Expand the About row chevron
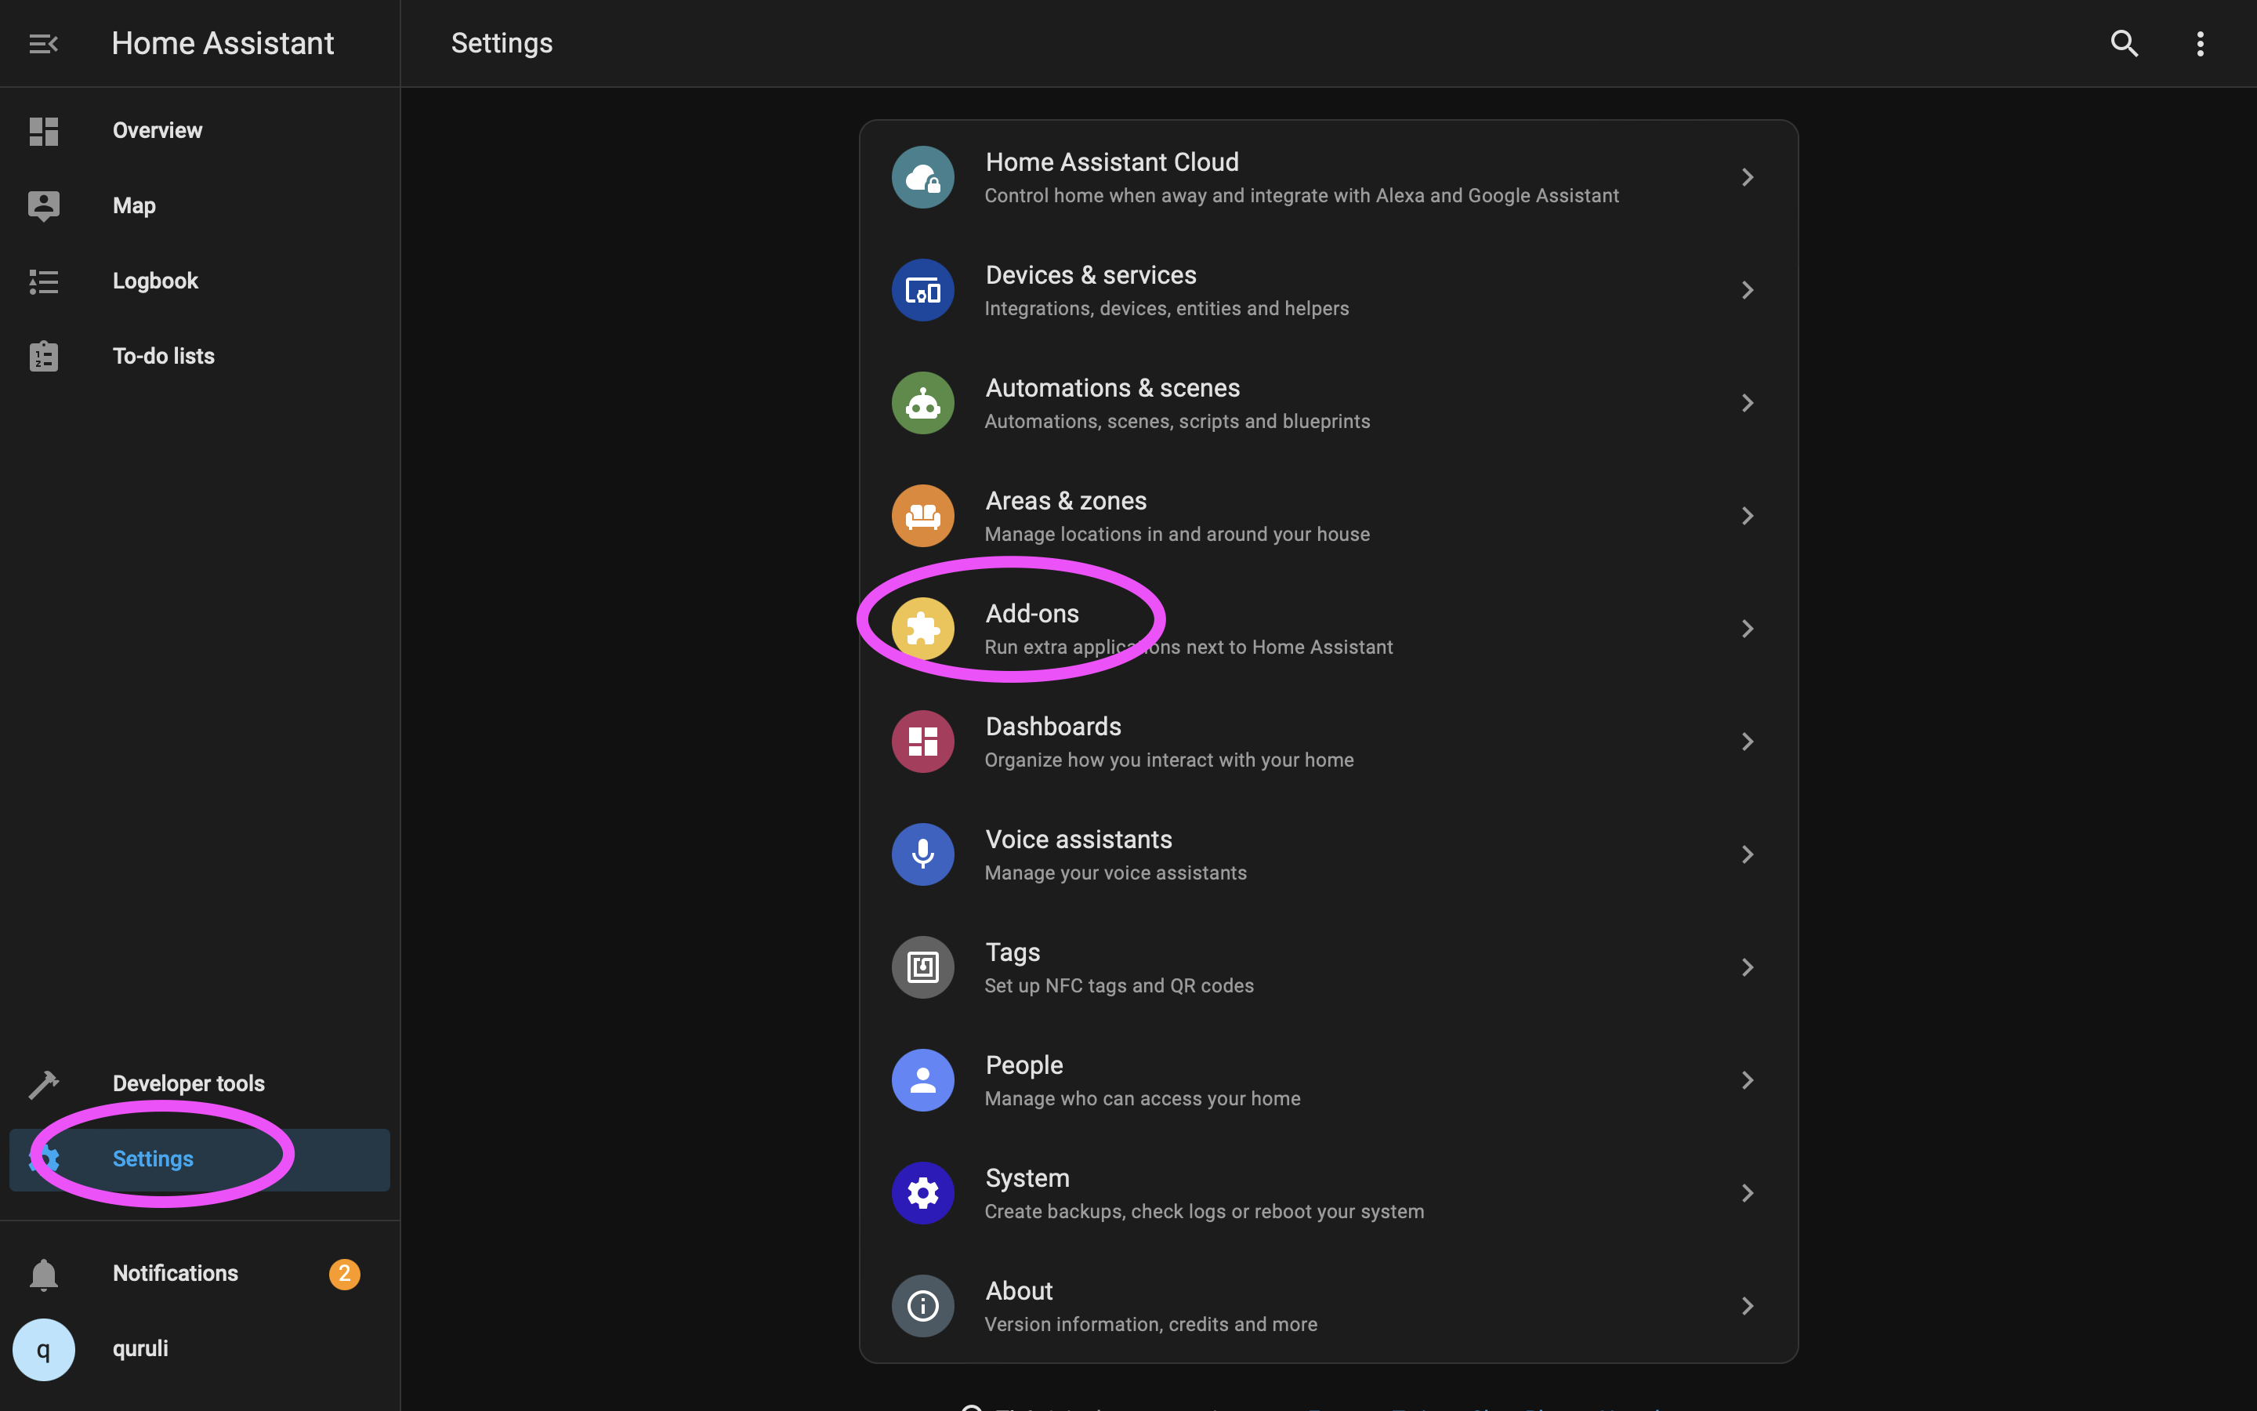The image size is (2257, 1411). (1747, 1307)
